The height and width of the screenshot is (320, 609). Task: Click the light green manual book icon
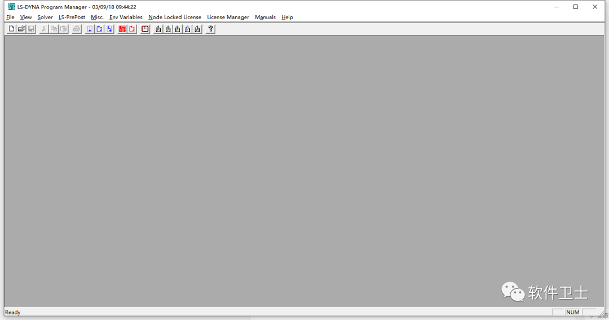(x=168, y=29)
